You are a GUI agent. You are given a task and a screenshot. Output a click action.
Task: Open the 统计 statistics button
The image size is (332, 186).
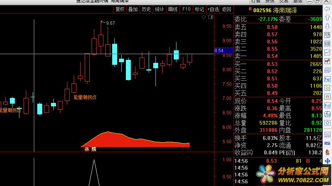tap(159, 9)
